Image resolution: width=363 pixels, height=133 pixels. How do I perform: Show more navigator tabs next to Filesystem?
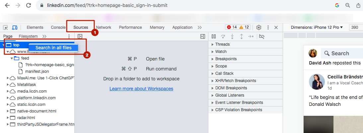[x=44, y=36]
